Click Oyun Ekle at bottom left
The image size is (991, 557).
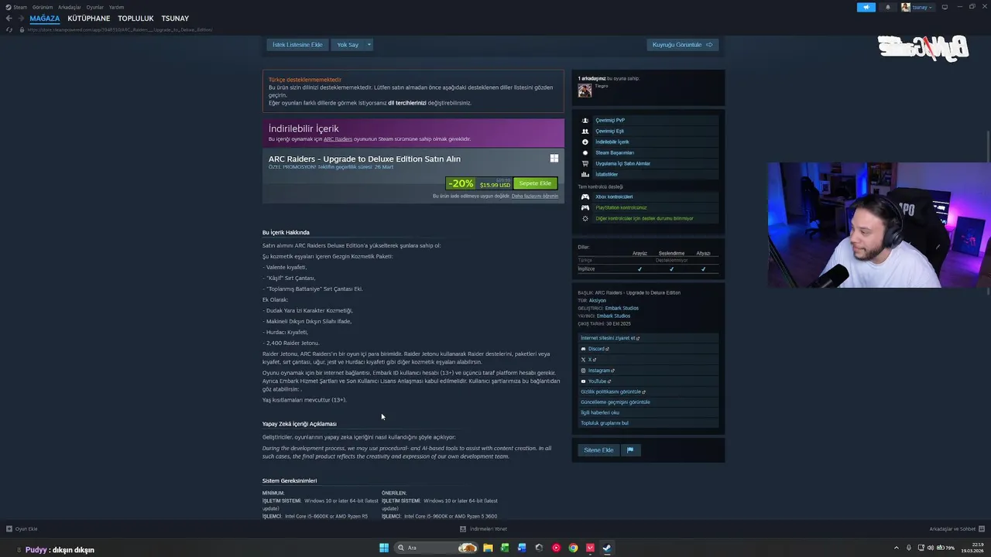pyautogui.click(x=22, y=529)
